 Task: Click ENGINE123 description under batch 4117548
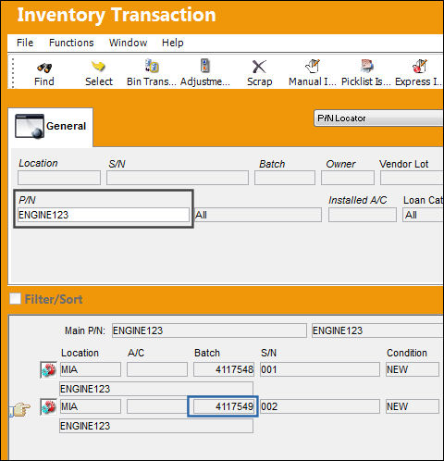pos(156,389)
